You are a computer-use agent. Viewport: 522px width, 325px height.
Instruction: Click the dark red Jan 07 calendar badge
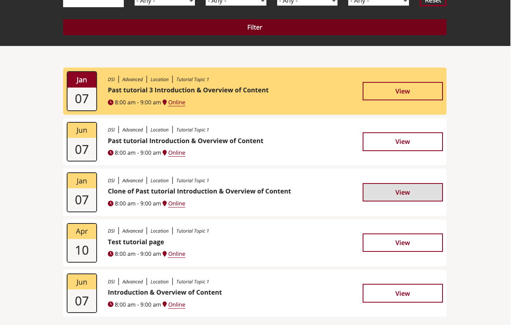tap(82, 91)
